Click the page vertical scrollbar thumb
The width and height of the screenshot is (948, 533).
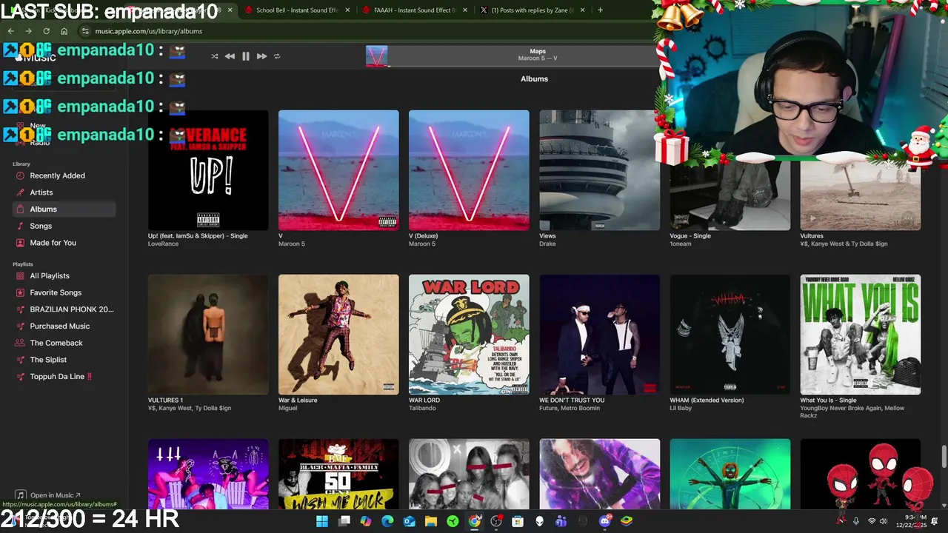point(944,457)
